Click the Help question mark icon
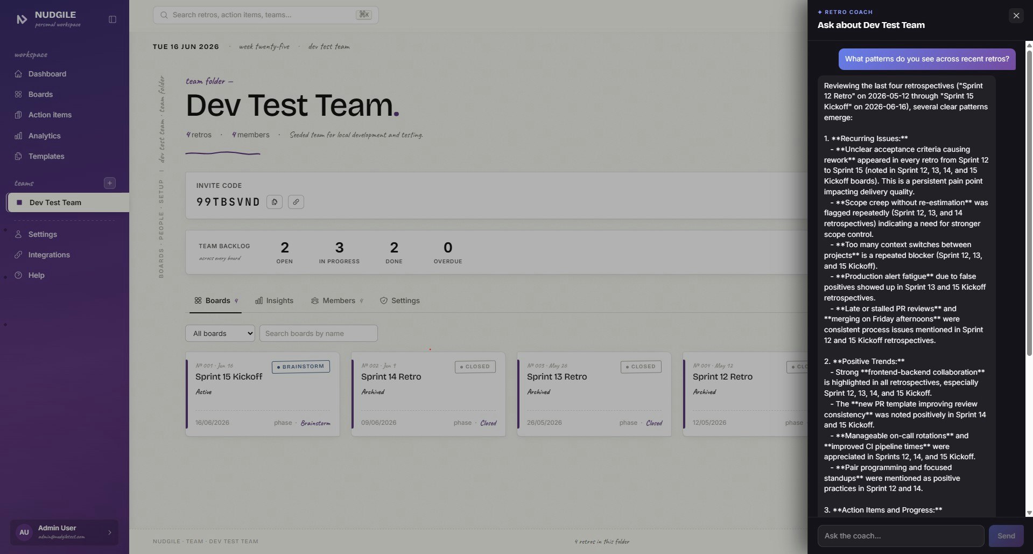The image size is (1033, 554). pos(18,275)
